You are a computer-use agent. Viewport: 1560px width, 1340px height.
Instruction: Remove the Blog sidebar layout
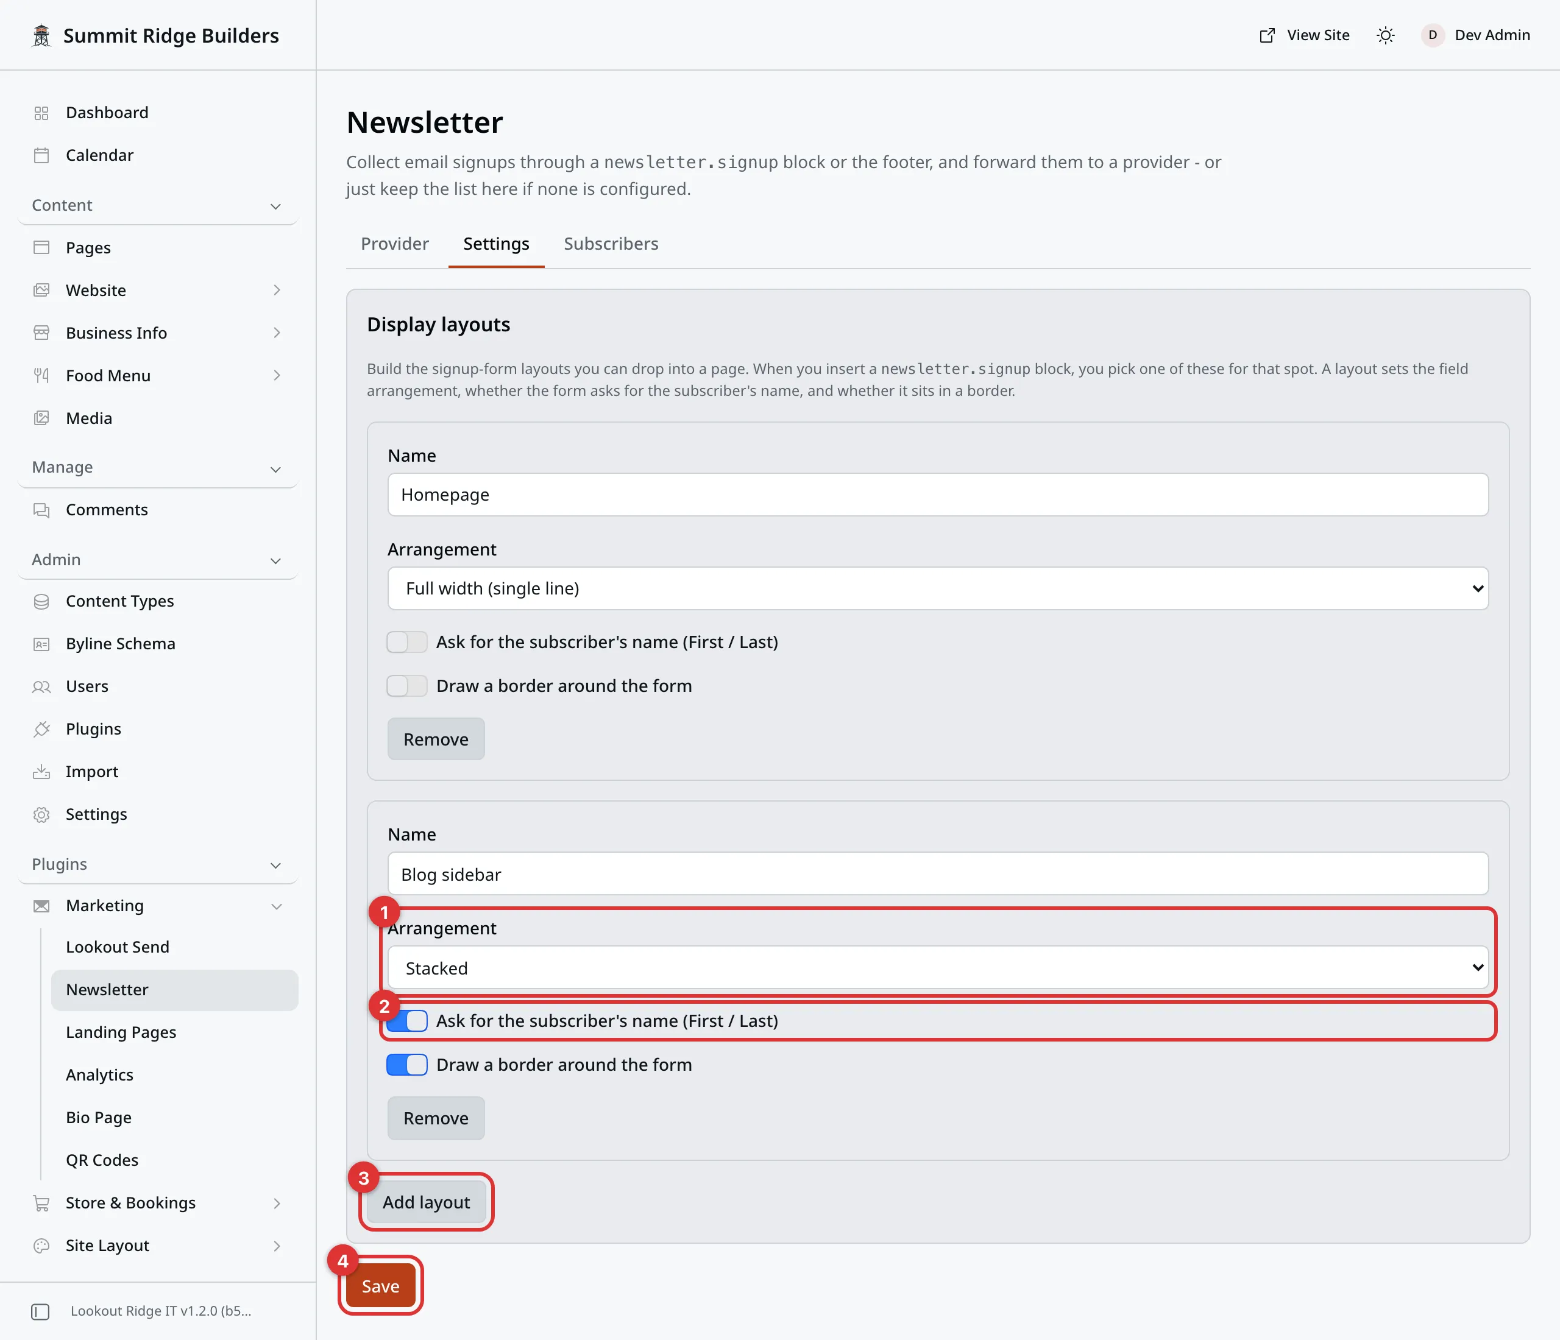[436, 1118]
